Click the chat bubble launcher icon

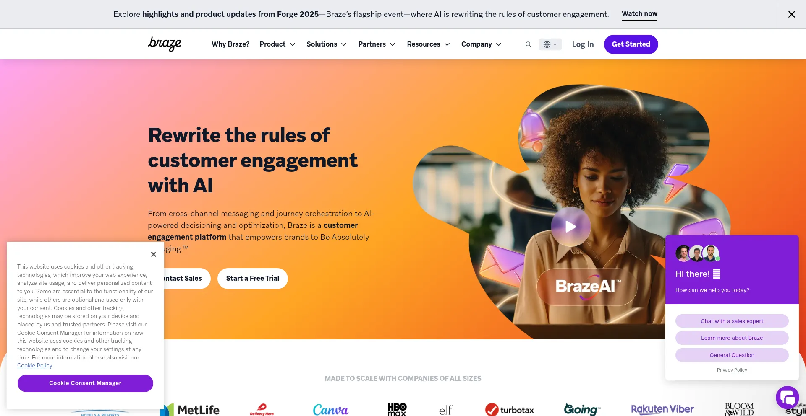(787, 397)
